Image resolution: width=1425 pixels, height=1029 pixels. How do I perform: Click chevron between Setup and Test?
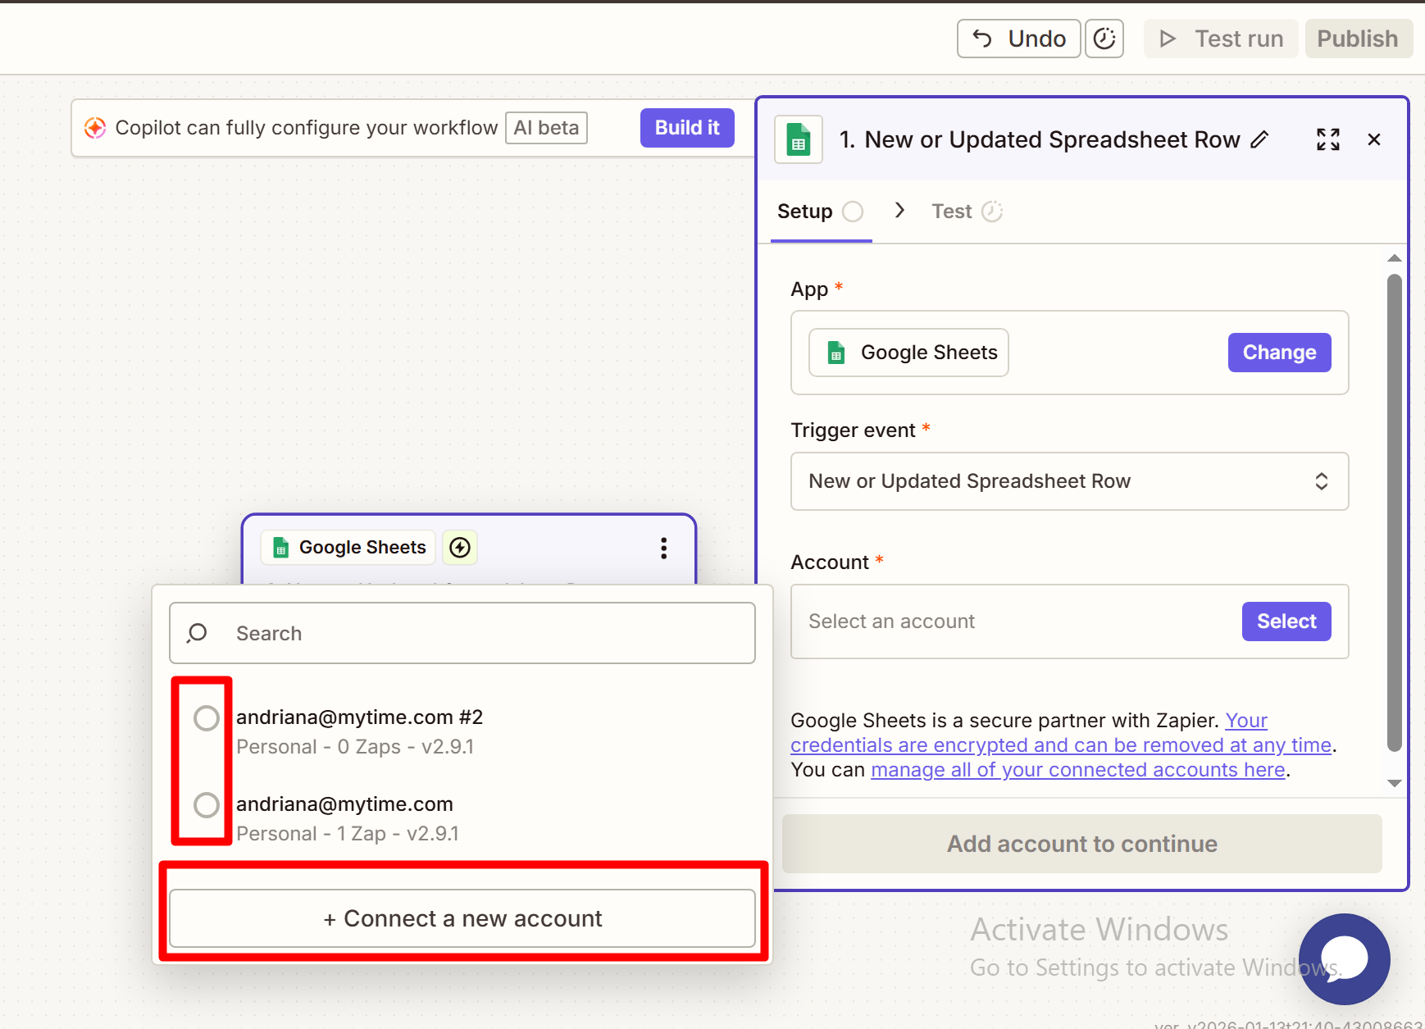pos(899,211)
